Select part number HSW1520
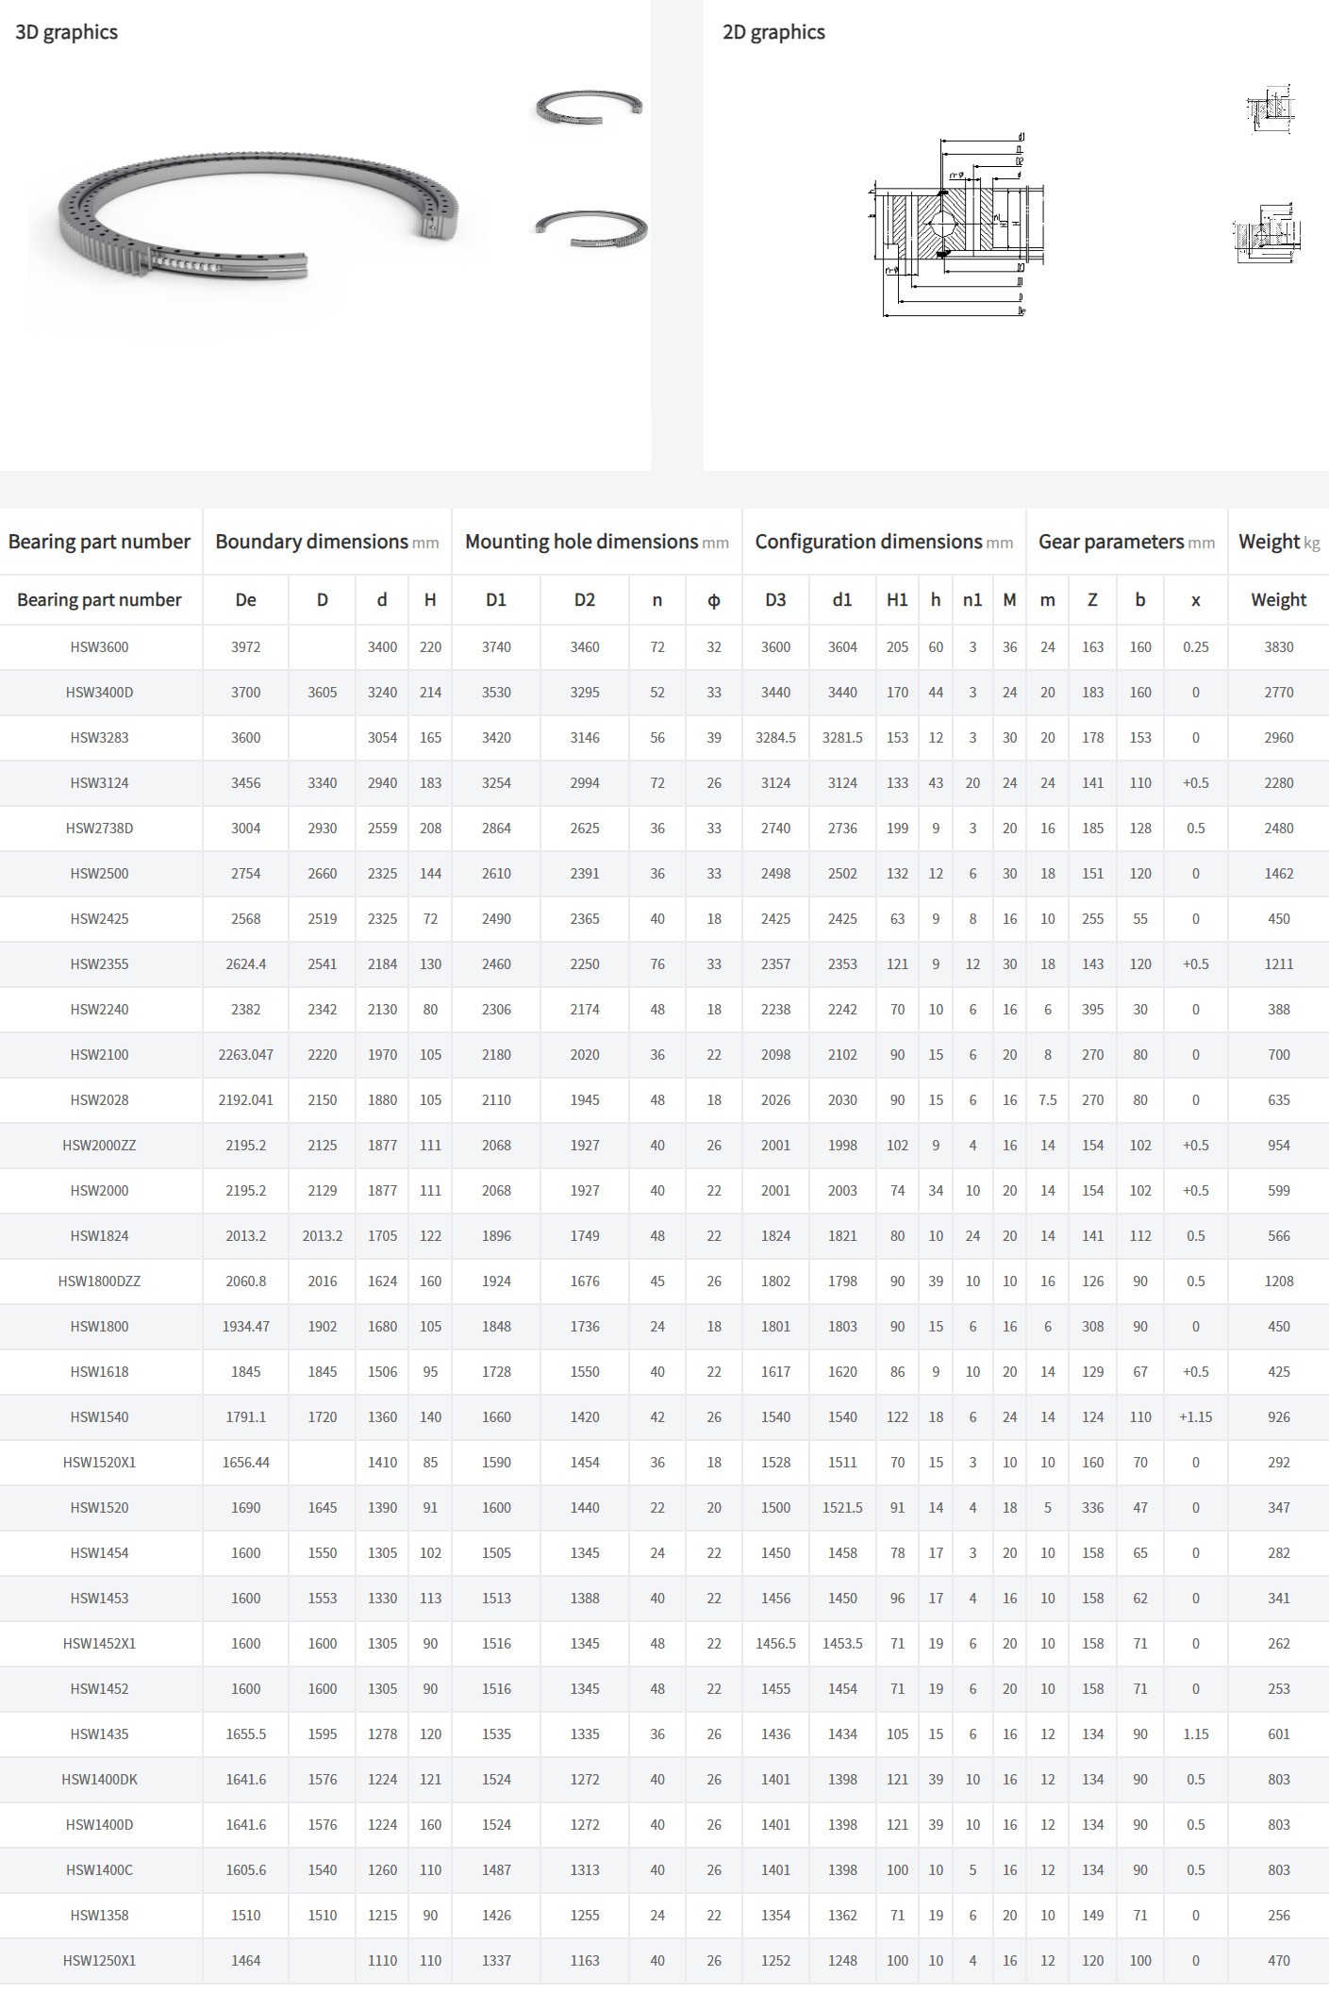The image size is (1329, 2010). [x=99, y=1508]
